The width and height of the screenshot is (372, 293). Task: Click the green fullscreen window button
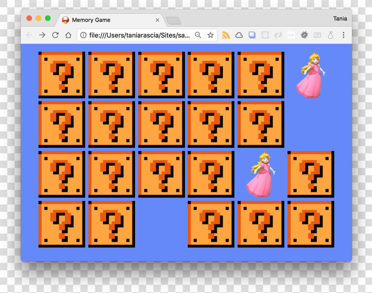pos(48,18)
